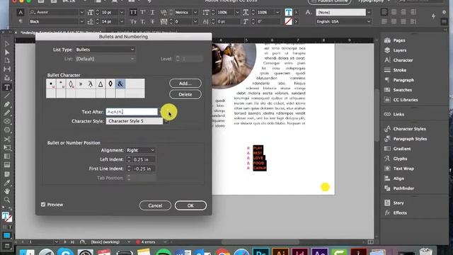Select the Scissors tool
Screen dimensions: 453x255
coord(7,139)
